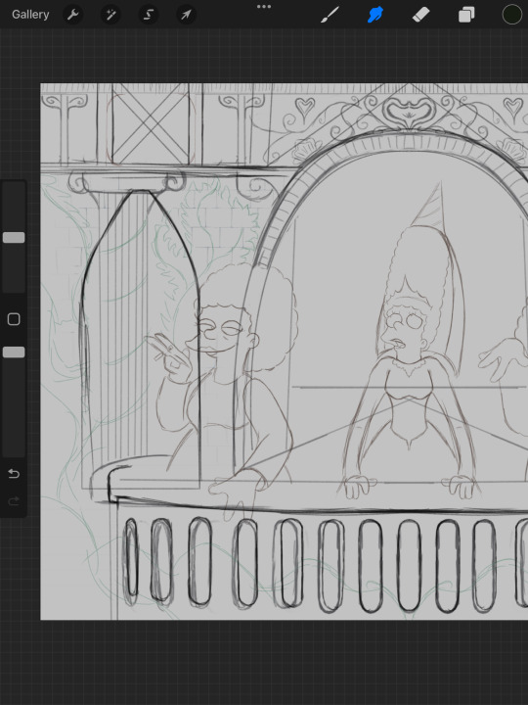Undo the last stroke
The height and width of the screenshot is (705, 528).
tap(14, 474)
